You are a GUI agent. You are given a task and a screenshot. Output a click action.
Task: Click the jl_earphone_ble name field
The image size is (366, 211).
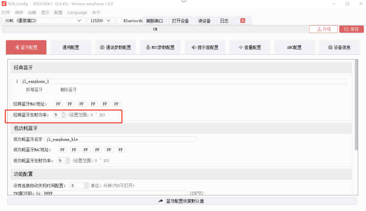click(x=121, y=139)
